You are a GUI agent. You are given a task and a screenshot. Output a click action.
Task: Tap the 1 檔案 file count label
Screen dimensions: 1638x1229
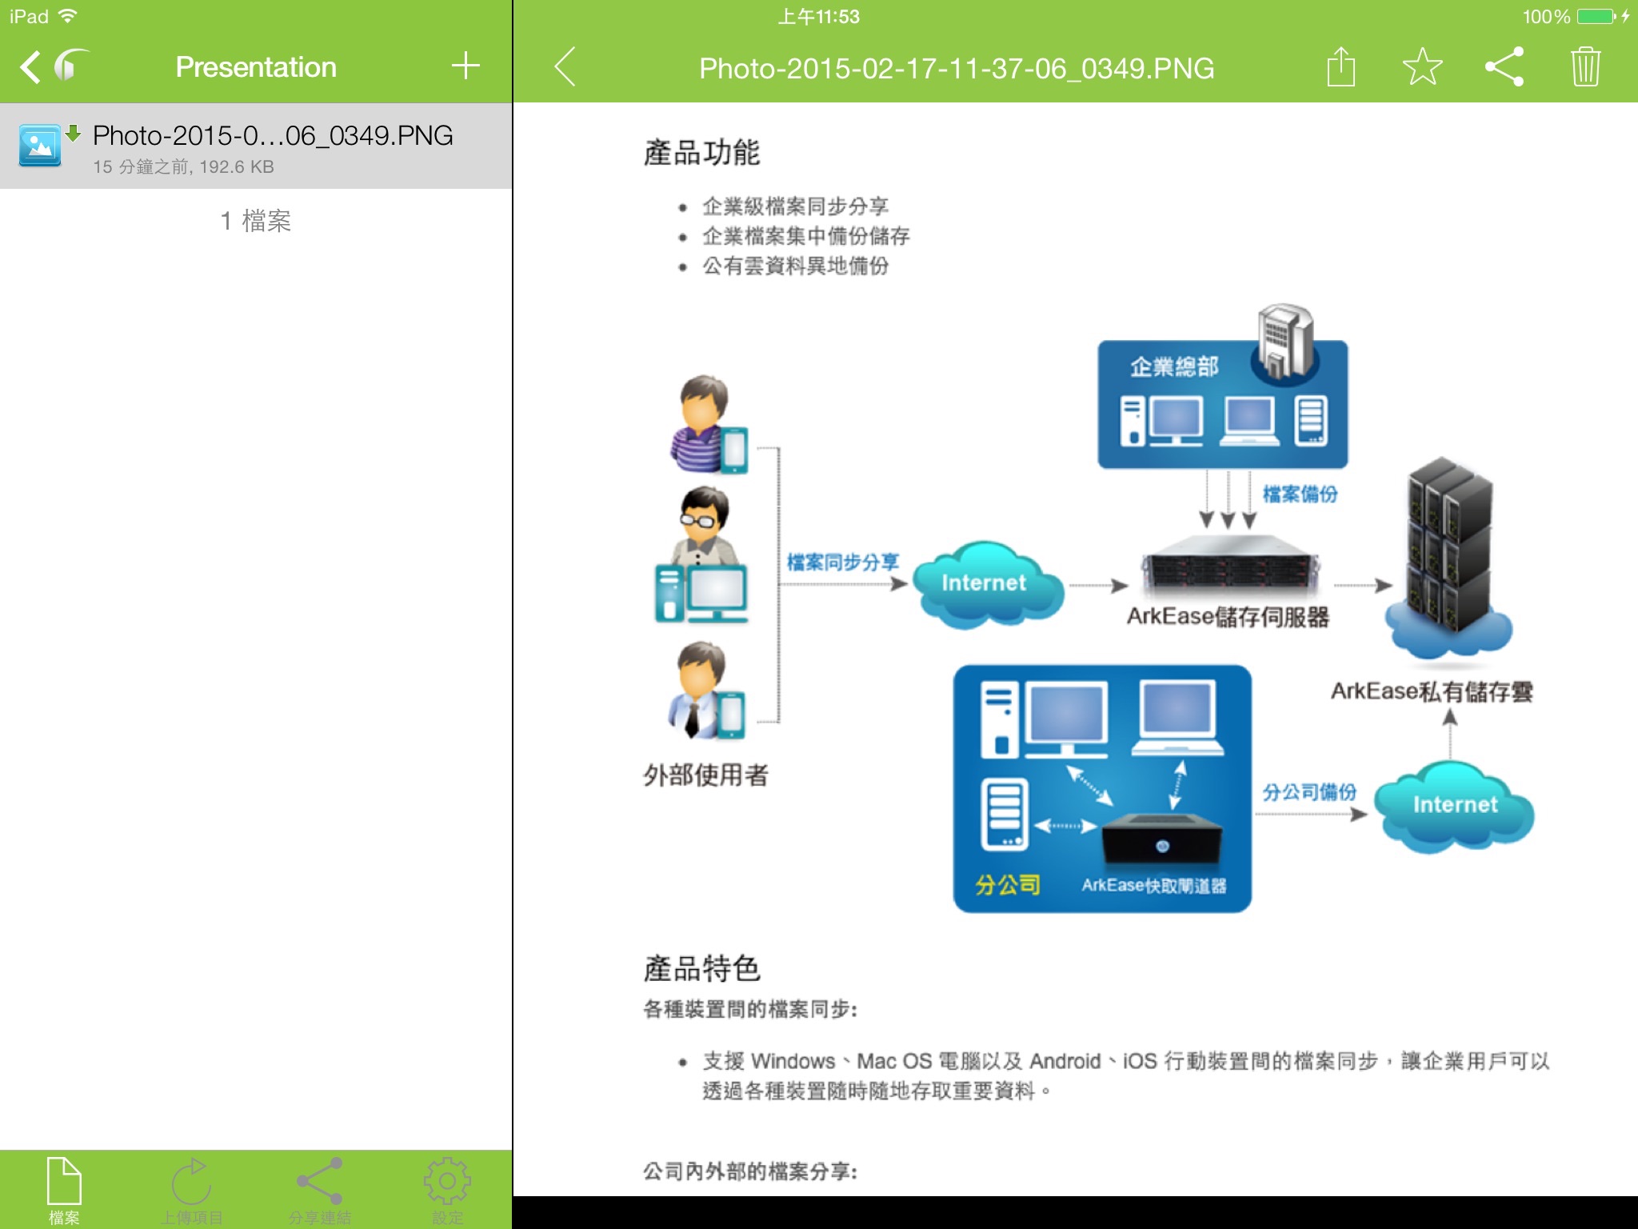pos(256,221)
